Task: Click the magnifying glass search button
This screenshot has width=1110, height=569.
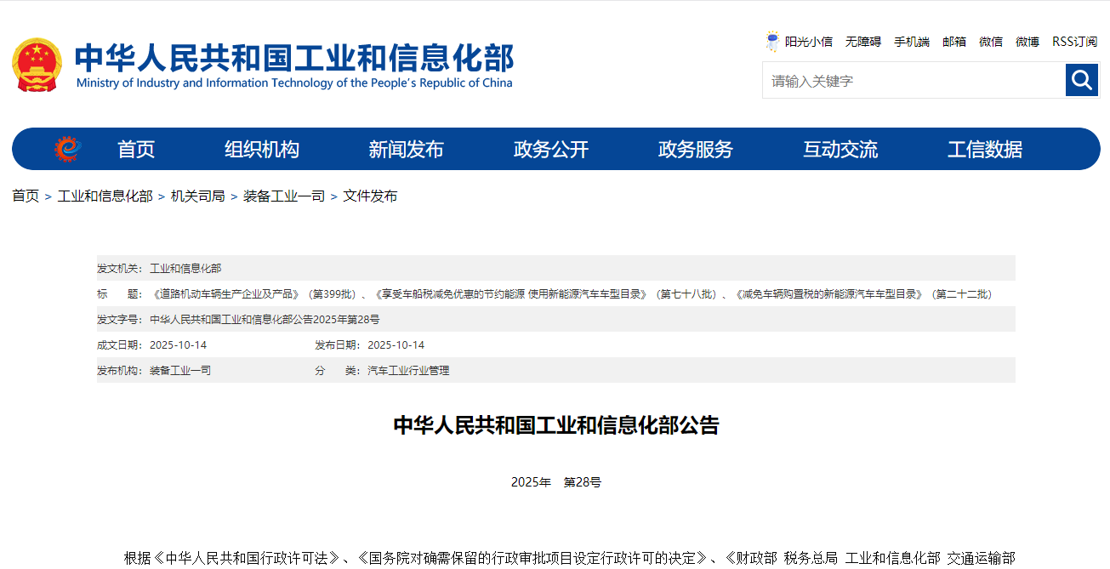Action: click(1081, 80)
